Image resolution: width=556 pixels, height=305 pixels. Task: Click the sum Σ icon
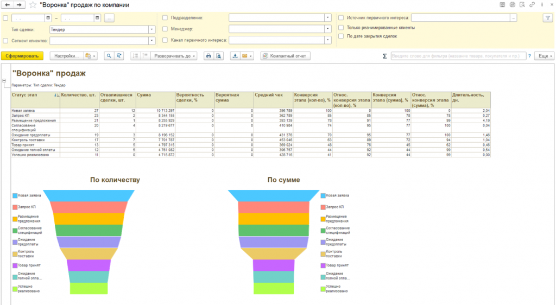385,56
